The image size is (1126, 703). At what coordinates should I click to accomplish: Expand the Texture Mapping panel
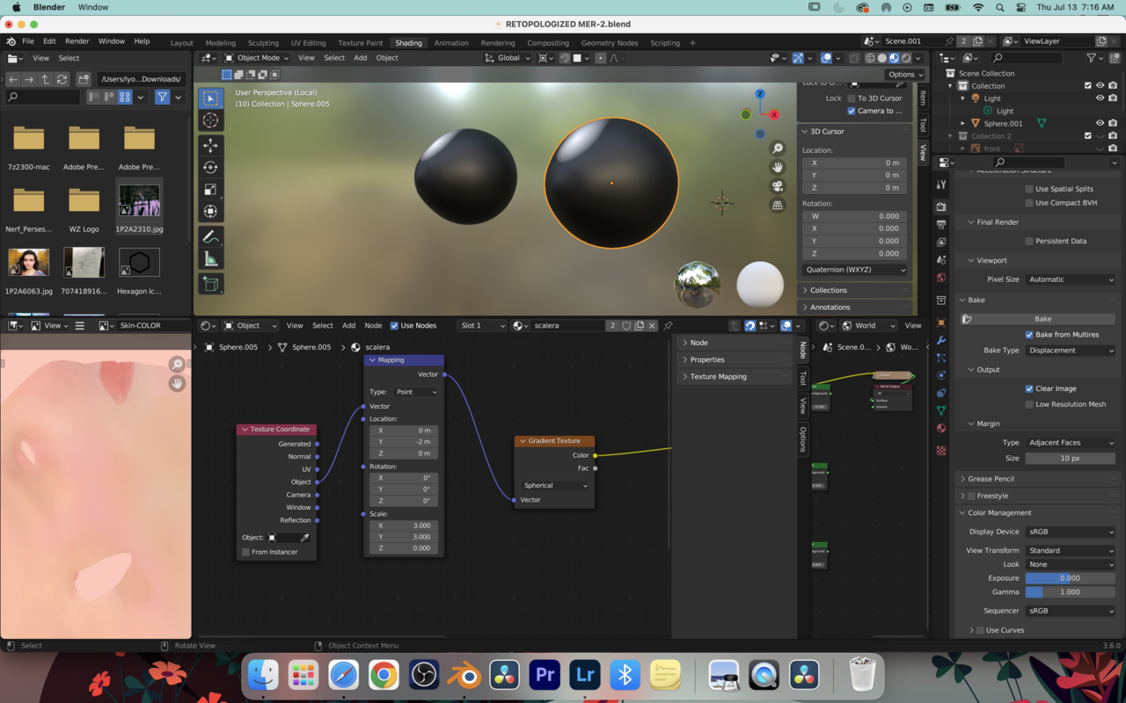click(718, 376)
